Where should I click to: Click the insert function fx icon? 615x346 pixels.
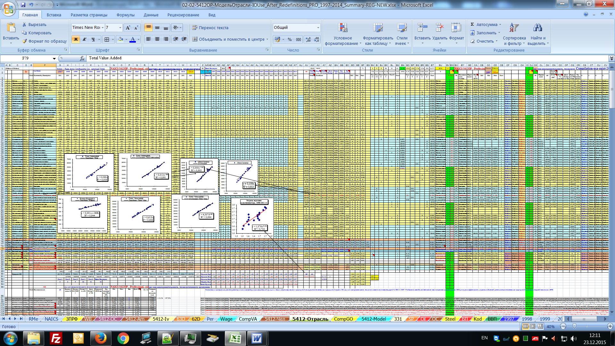(82, 58)
